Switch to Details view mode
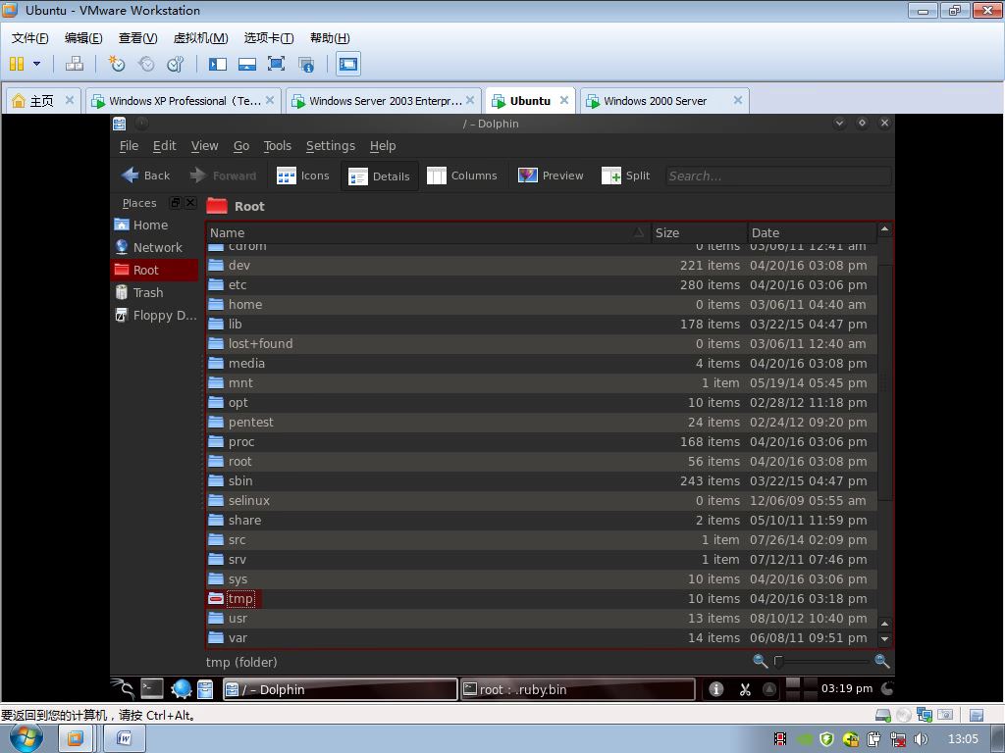 click(379, 176)
